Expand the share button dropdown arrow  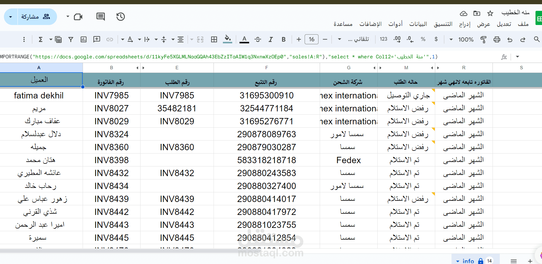coord(11,17)
